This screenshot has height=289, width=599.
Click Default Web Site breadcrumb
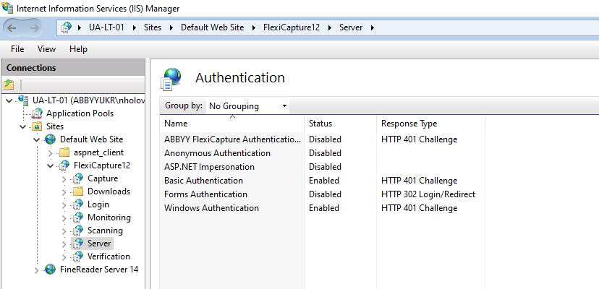pyautogui.click(x=213, y=27)
